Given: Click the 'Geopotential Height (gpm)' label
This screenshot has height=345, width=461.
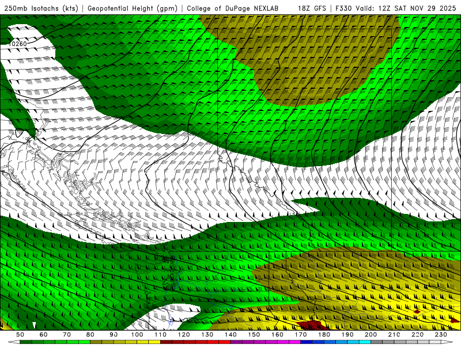Looking at the screenshot, I should [133, 8].
